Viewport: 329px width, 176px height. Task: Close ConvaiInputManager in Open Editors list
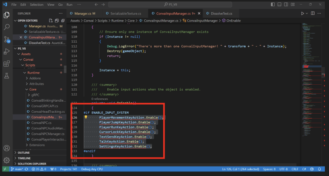(21, 37)
